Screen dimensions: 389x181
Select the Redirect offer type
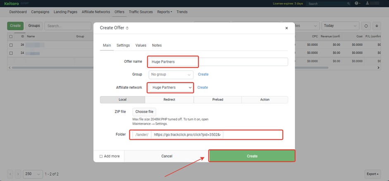tap(169, 100)
